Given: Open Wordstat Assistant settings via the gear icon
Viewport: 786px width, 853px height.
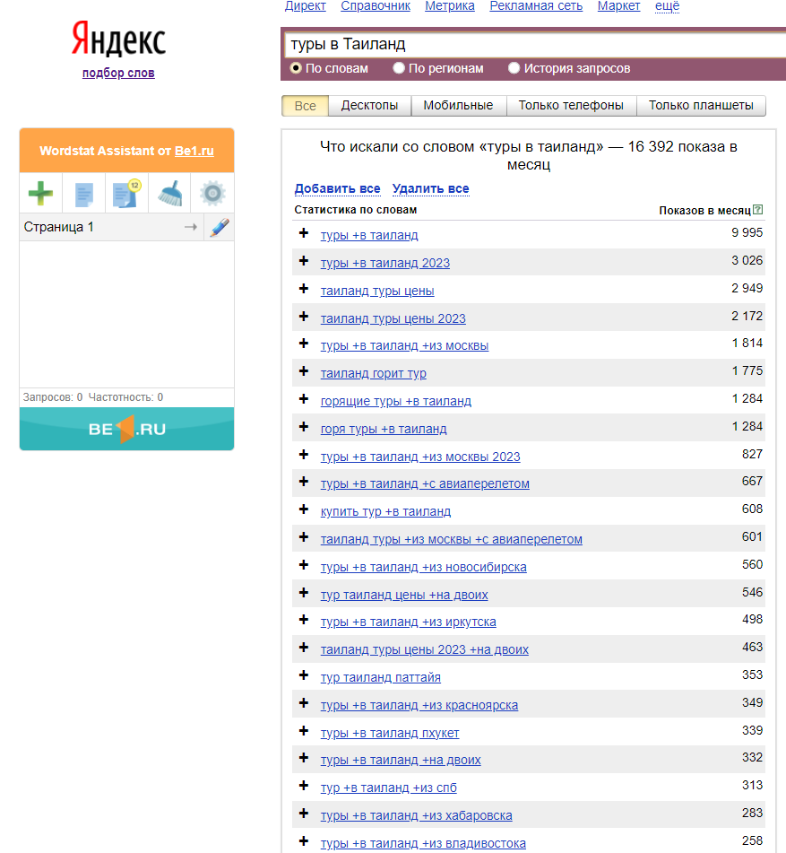Looking at the screenshot, I should [x=212, y=193].
